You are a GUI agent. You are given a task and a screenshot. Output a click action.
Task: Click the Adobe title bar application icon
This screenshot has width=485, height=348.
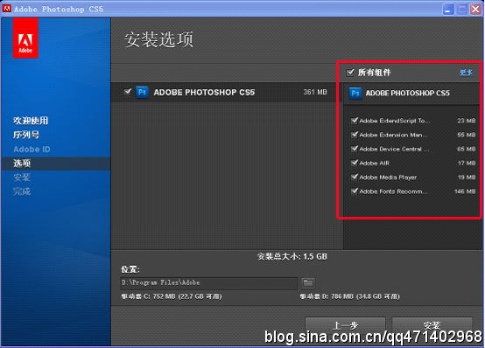(6, 9)
